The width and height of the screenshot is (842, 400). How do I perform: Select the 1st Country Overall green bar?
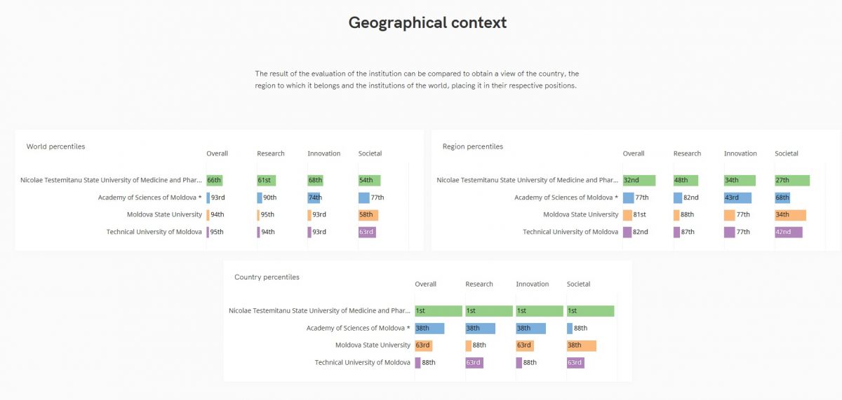438,310
